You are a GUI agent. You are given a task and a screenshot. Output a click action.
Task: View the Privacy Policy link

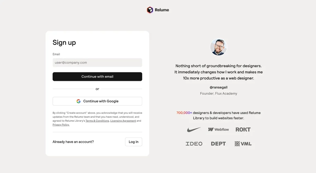click(x=61, y=125)
